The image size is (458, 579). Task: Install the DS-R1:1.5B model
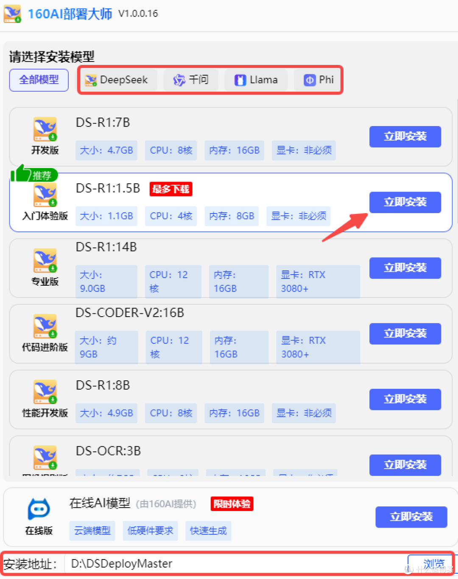(405, 202)
